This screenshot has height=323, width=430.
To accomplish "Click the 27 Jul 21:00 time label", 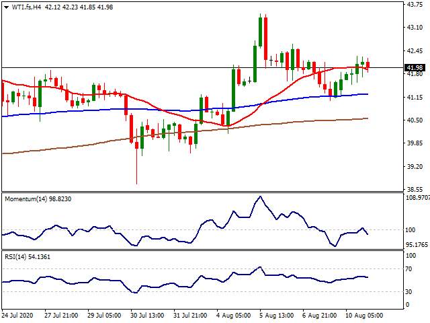I will point(61,316).
